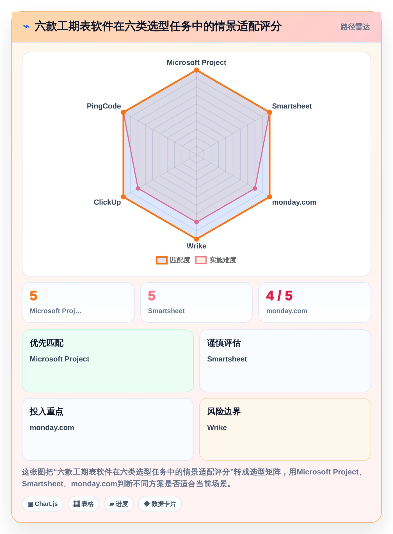Open the 优先匹配 Microsoft Project card
Screen dimensions: 393x534
click(x=108, y=361)
